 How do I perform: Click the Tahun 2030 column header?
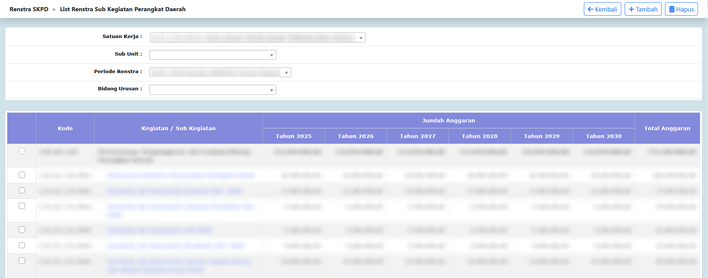click(x=603, y=136)
